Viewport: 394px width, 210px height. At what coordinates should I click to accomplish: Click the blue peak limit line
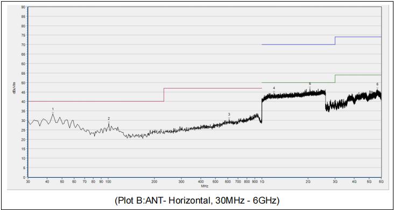298,45
